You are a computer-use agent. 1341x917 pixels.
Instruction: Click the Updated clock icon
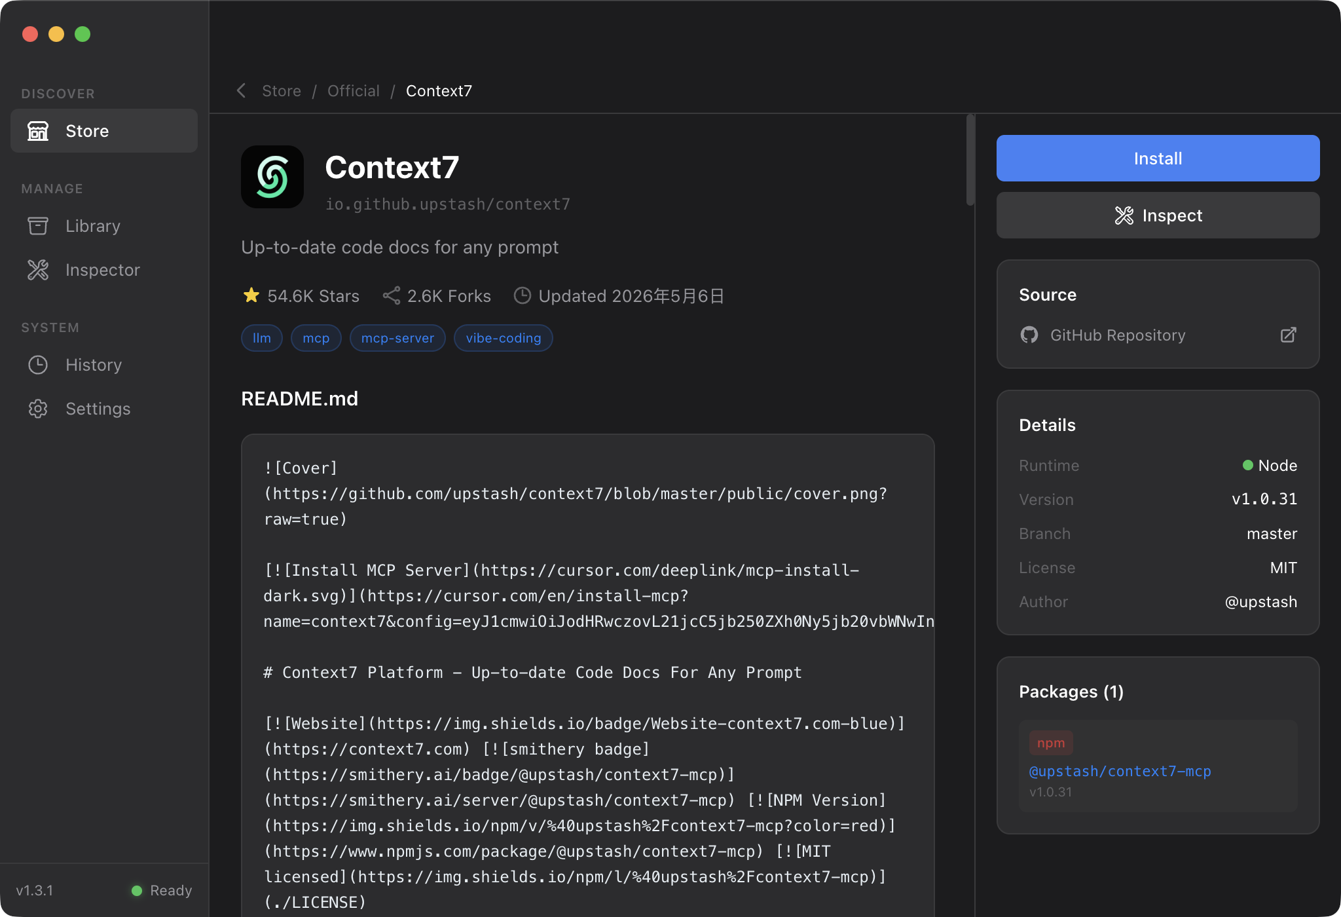(x=523, y=295)
